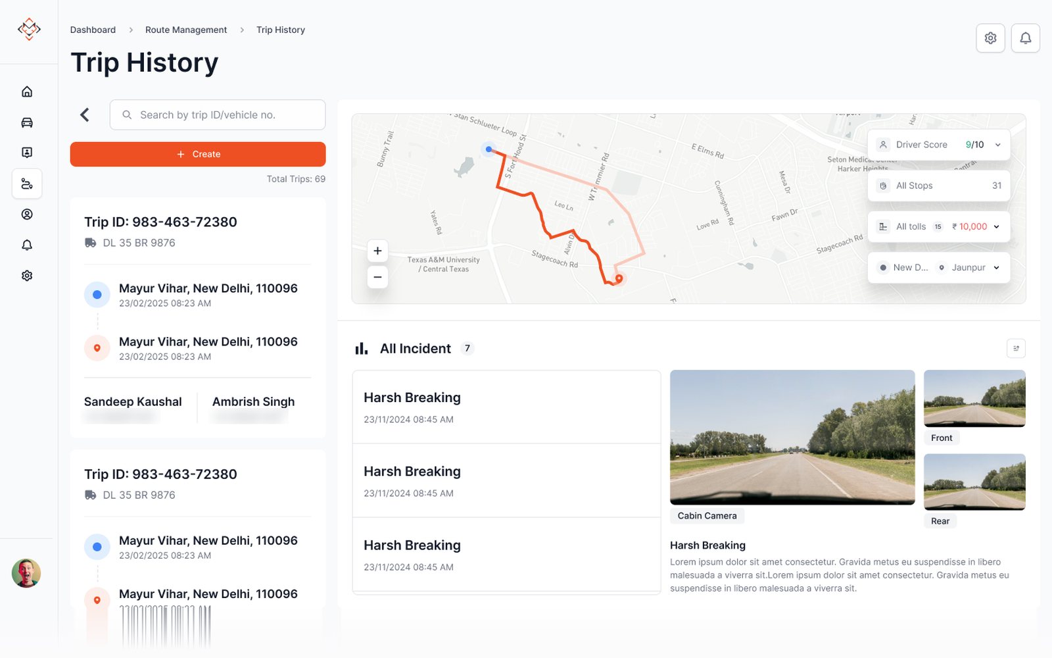
Task: Click the toll amount ₹ 10,000
Action: (x=969, y=226)
